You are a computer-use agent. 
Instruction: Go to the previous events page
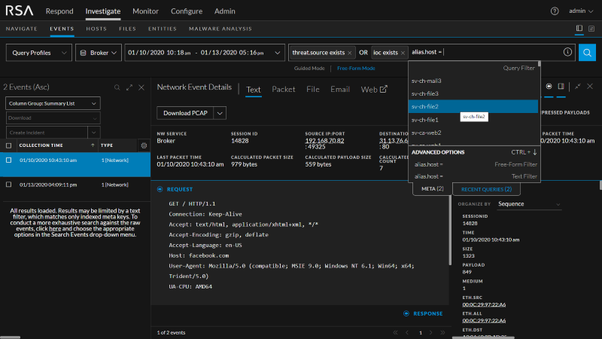click(x=407, y=332)
